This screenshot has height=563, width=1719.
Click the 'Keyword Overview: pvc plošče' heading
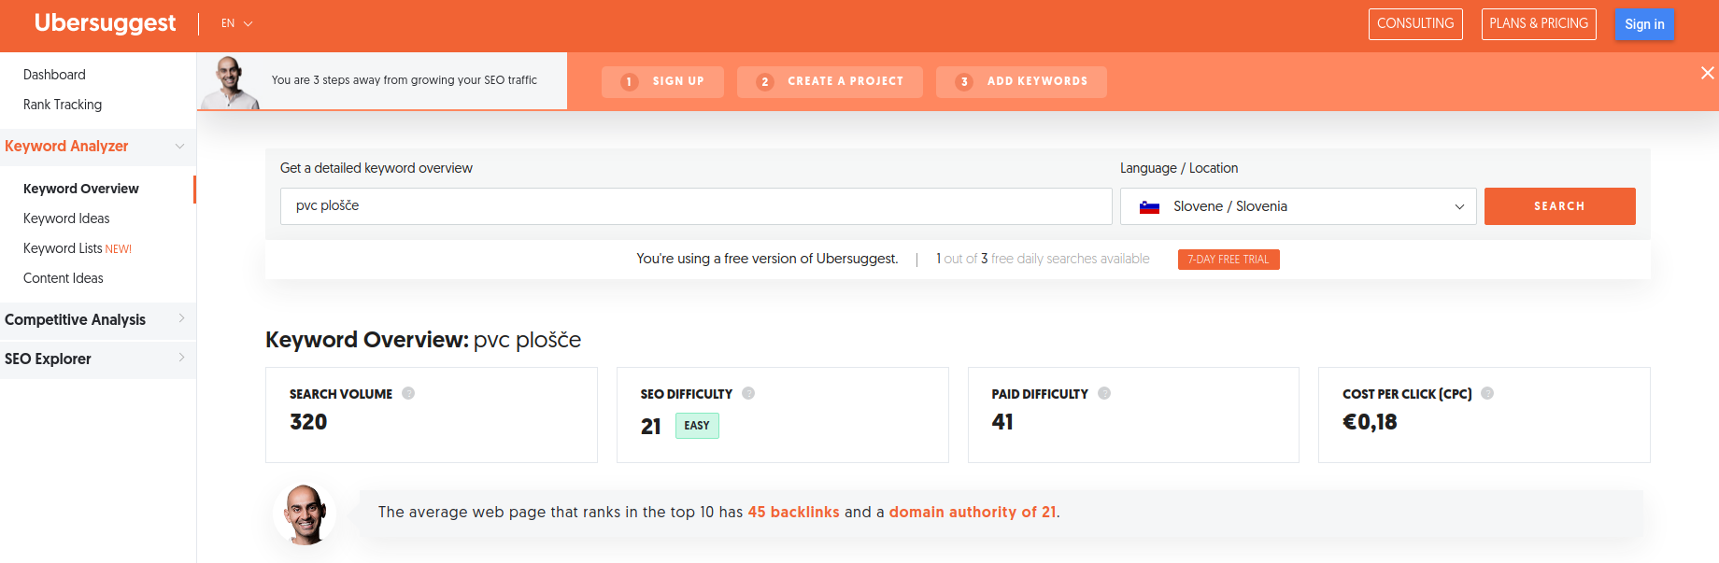[423, 340]
